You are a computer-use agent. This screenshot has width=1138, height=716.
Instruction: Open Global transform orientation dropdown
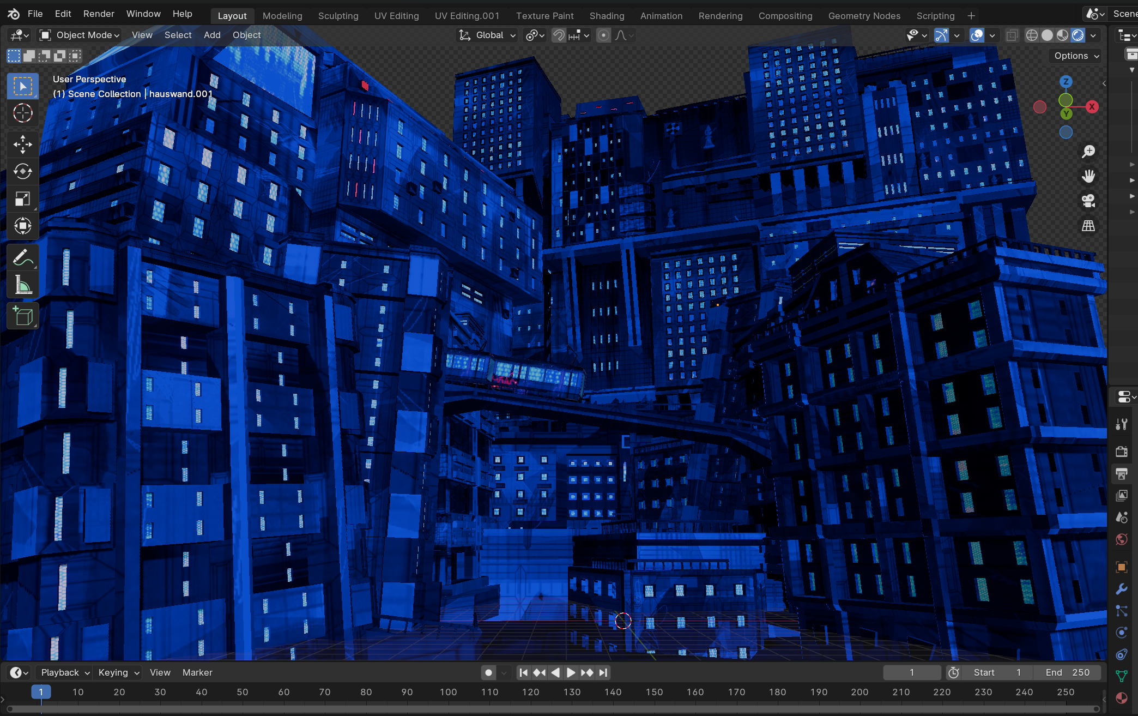tap(487, 35)
